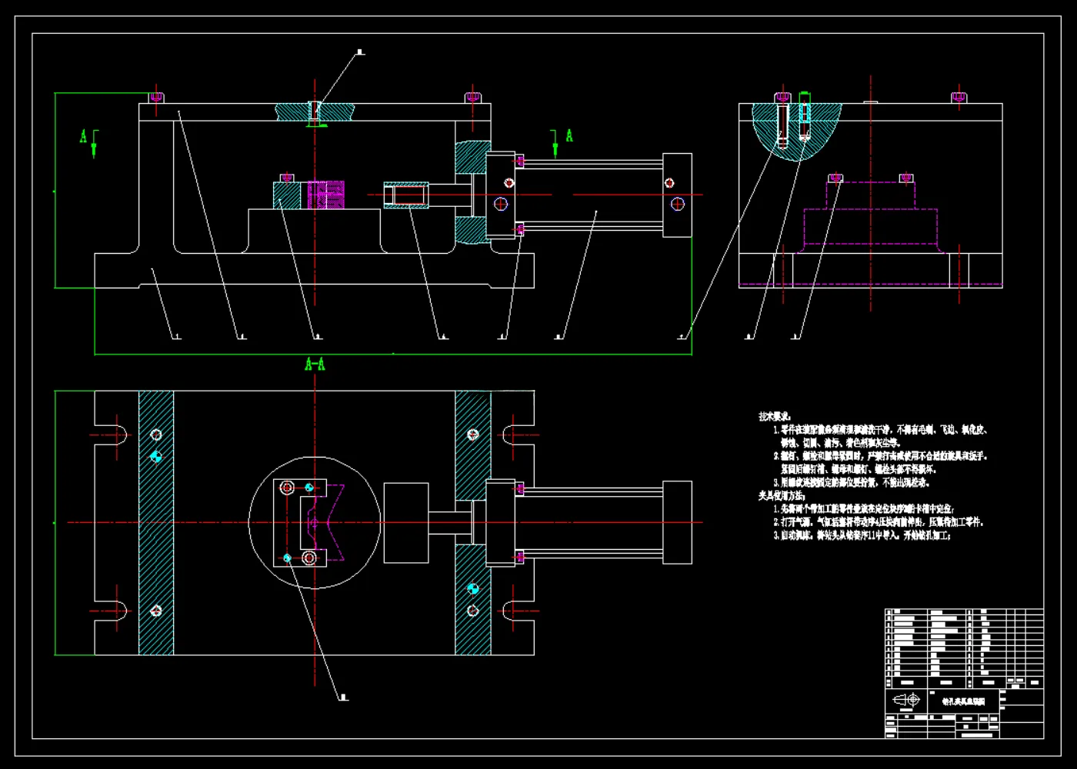
Task: Select section marker "A" above the pneumatic cylinder
Action: (x=569, y=136)
